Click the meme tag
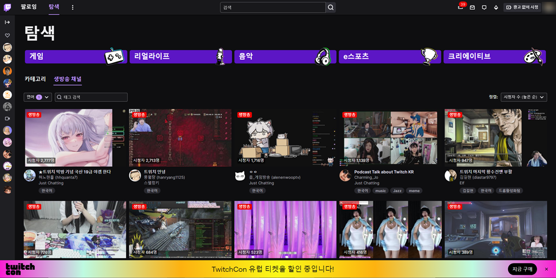This screenshot has width=556, height=278. [x=414, y=191]
